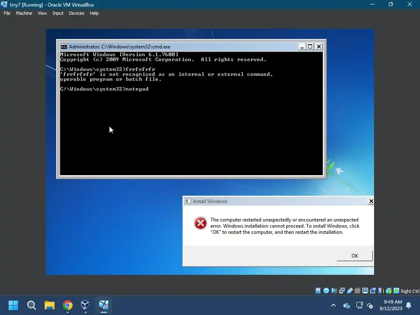
Task: Show hidden tray icons chevron
Action: pos(333,305)
